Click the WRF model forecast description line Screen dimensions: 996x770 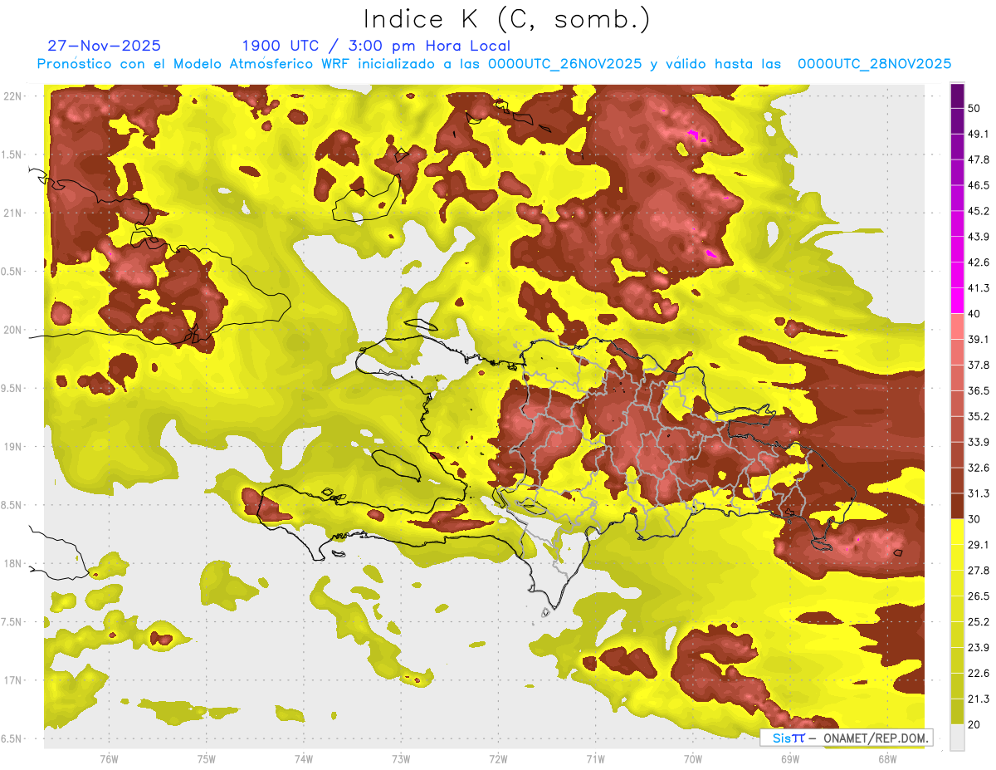click(x=494, y=64)
